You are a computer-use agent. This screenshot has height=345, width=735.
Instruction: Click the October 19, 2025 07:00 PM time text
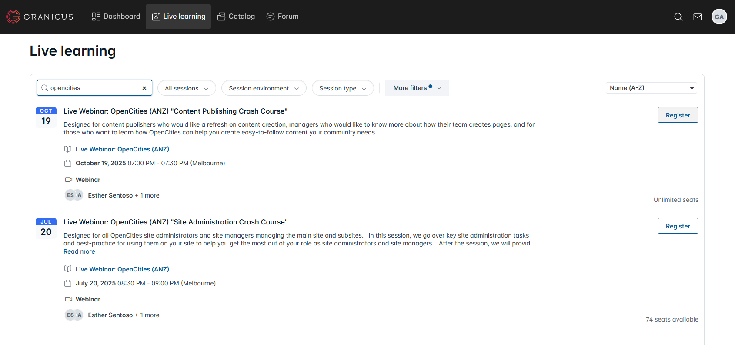coord(150,163)
